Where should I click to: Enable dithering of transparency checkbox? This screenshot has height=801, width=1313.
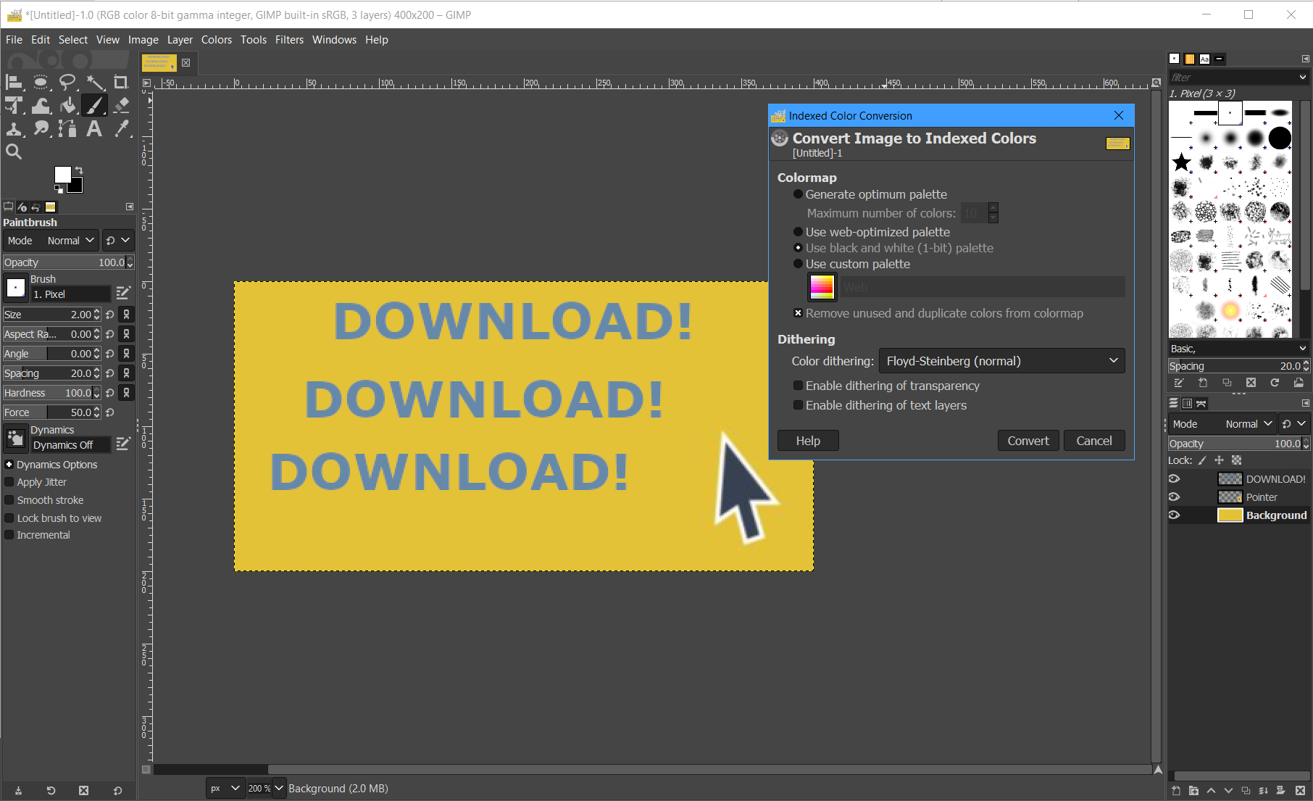pyautogui.click(x=798, y=386)
